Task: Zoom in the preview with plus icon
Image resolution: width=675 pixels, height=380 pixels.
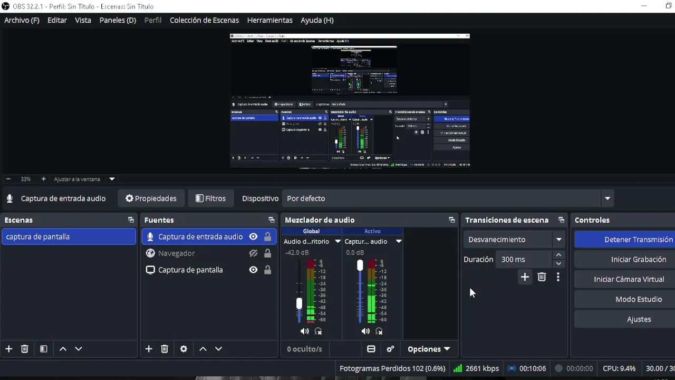Action: pyautogui.click(x=43, y=179)
